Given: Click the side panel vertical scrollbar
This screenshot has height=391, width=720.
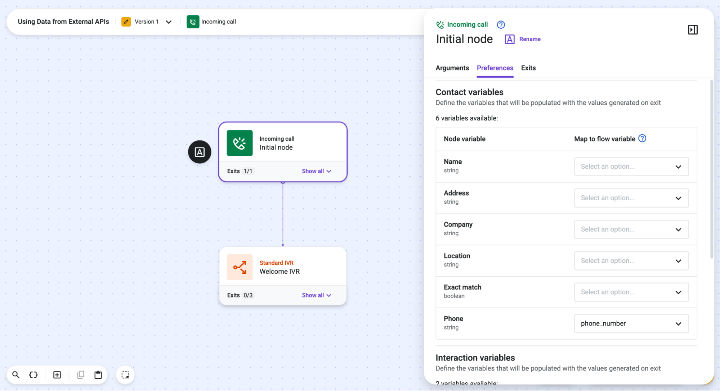Looking at the screenshot, I should pyautogui.click(x=711, y=169).
